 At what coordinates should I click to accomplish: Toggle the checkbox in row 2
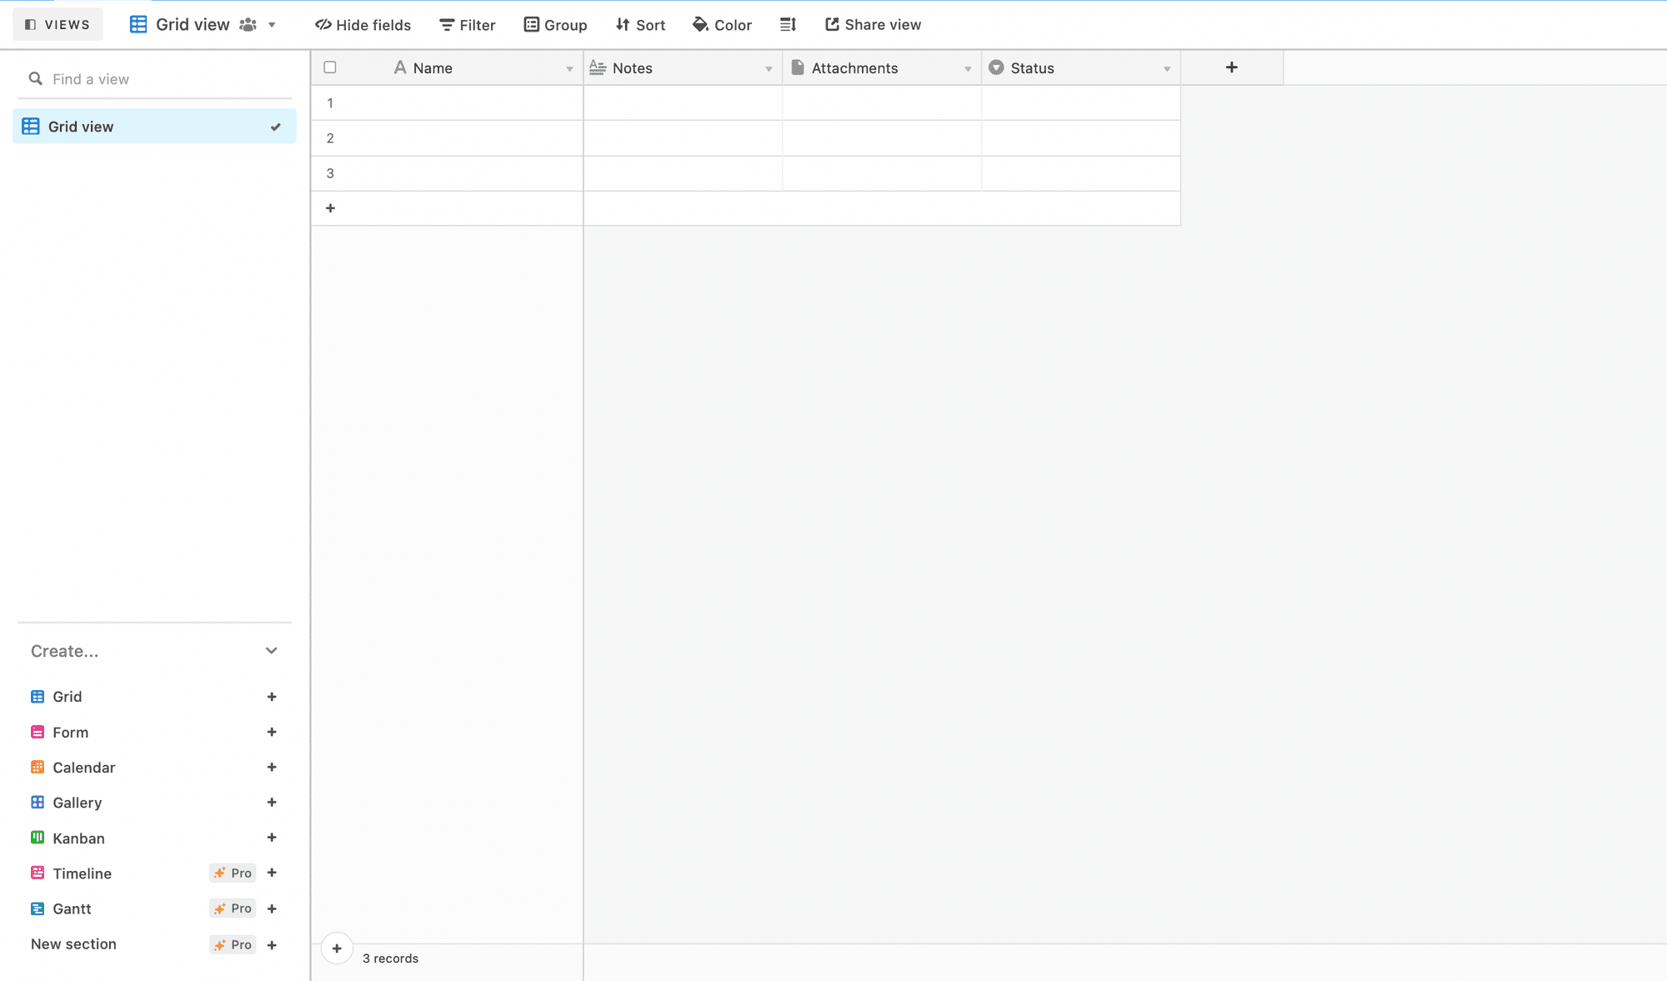330,138
